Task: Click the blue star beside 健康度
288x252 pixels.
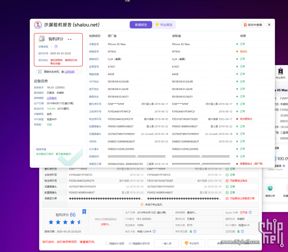Action: (x=284, y=166)
